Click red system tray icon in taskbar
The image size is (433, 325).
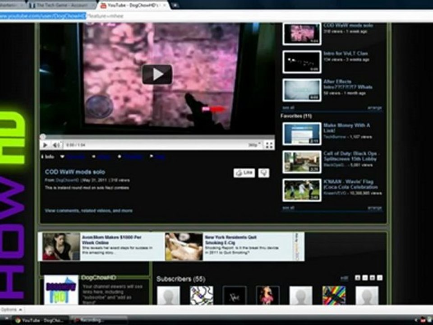point(423,320)
